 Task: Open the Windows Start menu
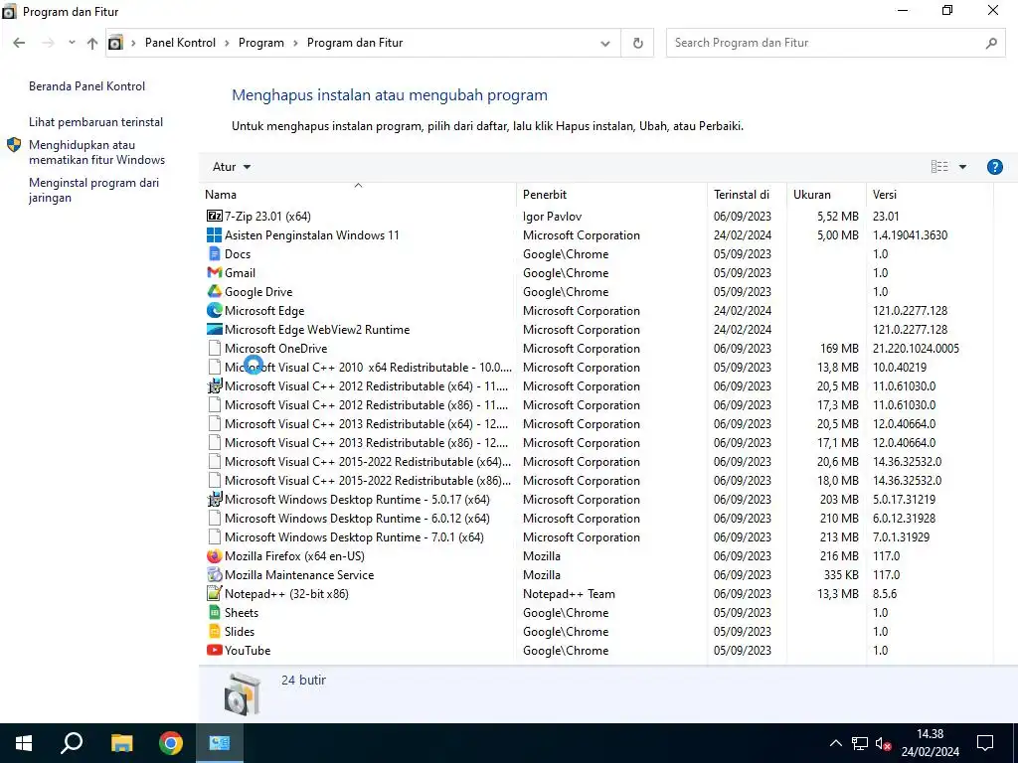click(24, 743)
